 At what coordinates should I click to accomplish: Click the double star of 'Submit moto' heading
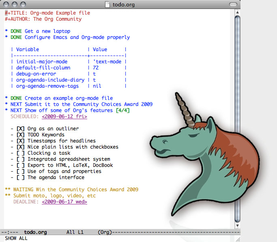click(x=8, y=195)
